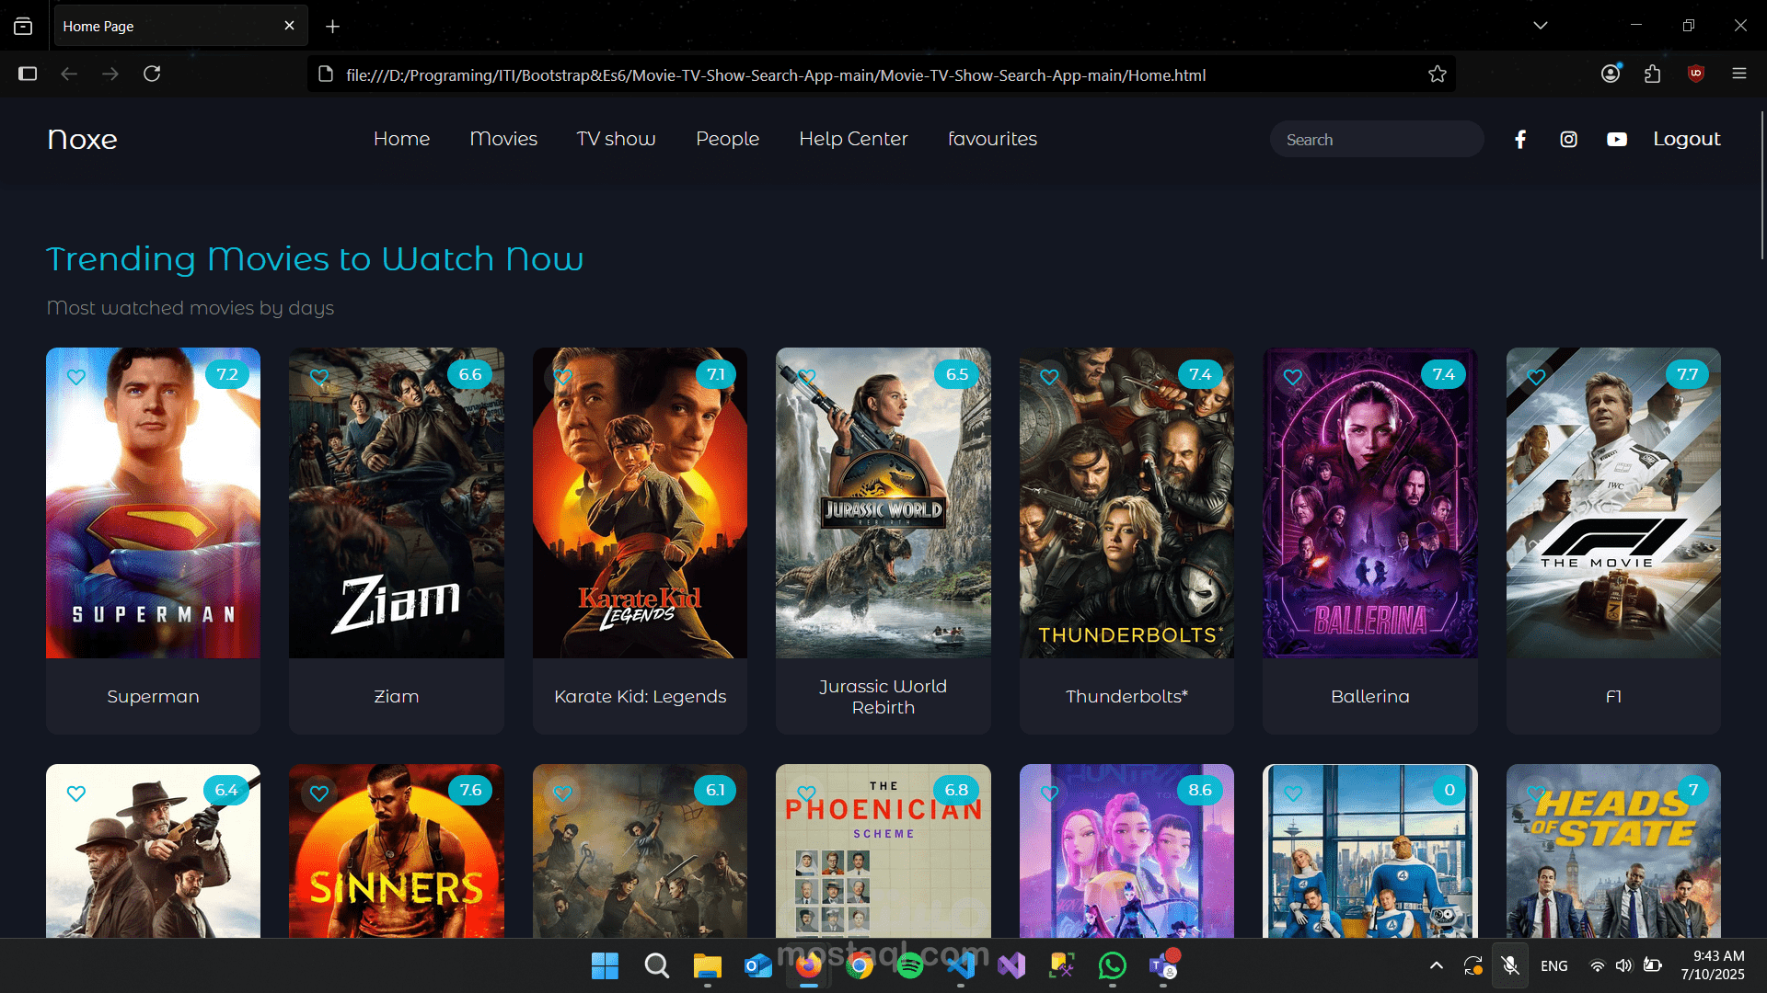The image size is (1767, 993).
Task: Open the Facebook icon link
Action: [x=1520, y=139]
